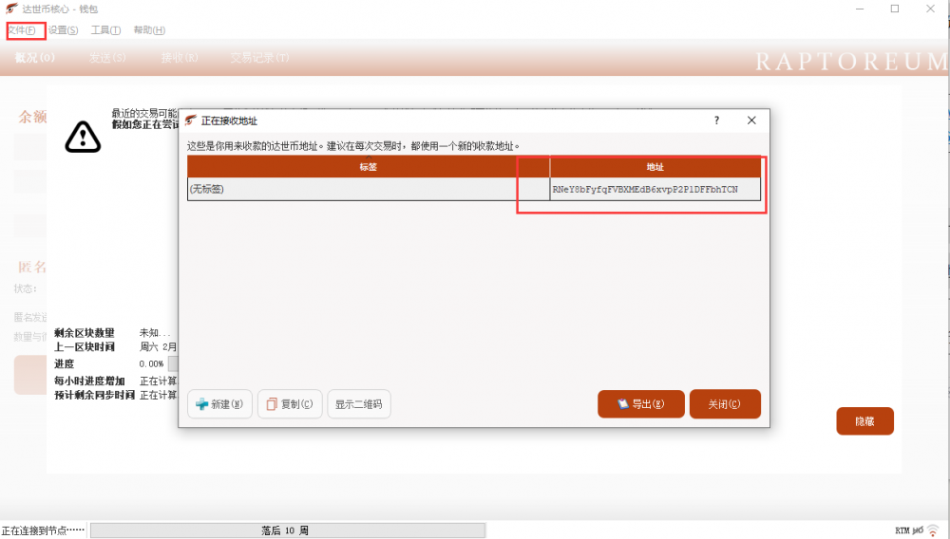Switch to the 发送(S) tab
Screen dimensions: 950x539
tap(107, 58)
